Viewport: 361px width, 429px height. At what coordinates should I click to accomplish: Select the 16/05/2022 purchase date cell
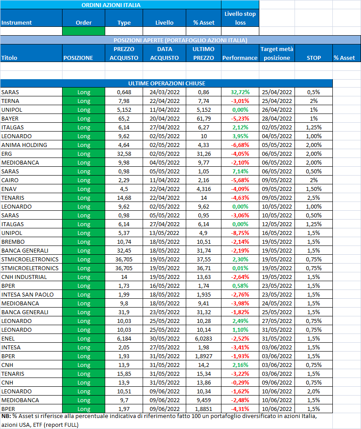coord(165,286)
